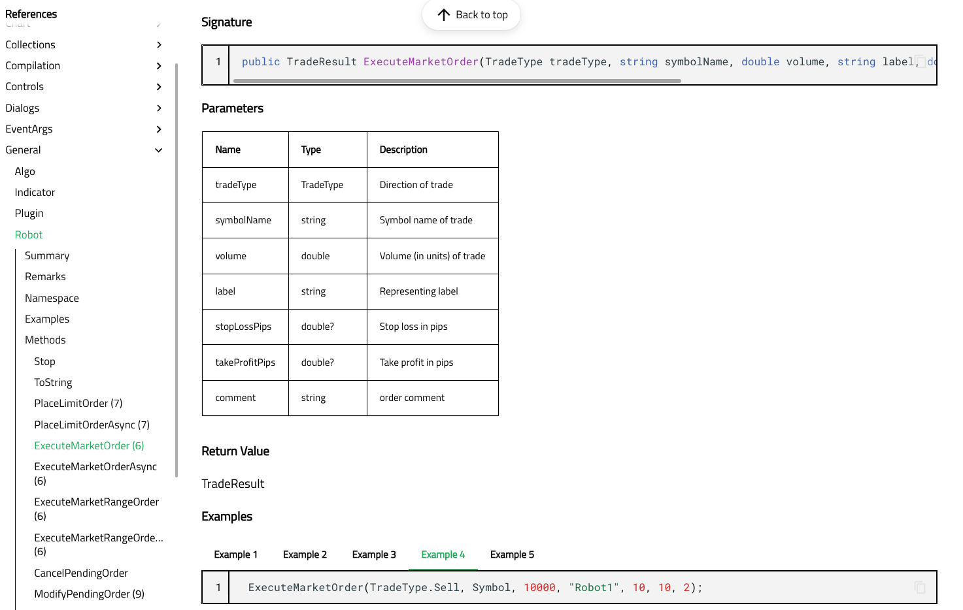963x610 pixels.
Task: Click the symbolName parameter cell
Action: click(245, 220)
